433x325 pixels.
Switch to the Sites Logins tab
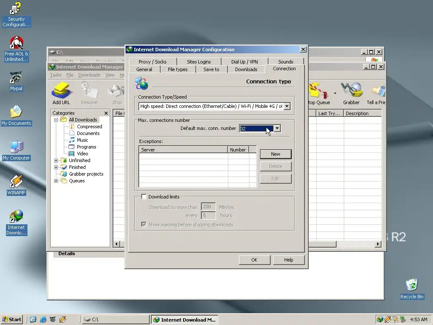coord(199,62)
